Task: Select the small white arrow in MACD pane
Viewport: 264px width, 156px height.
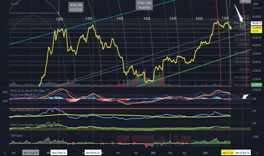Action: point(246,96)
